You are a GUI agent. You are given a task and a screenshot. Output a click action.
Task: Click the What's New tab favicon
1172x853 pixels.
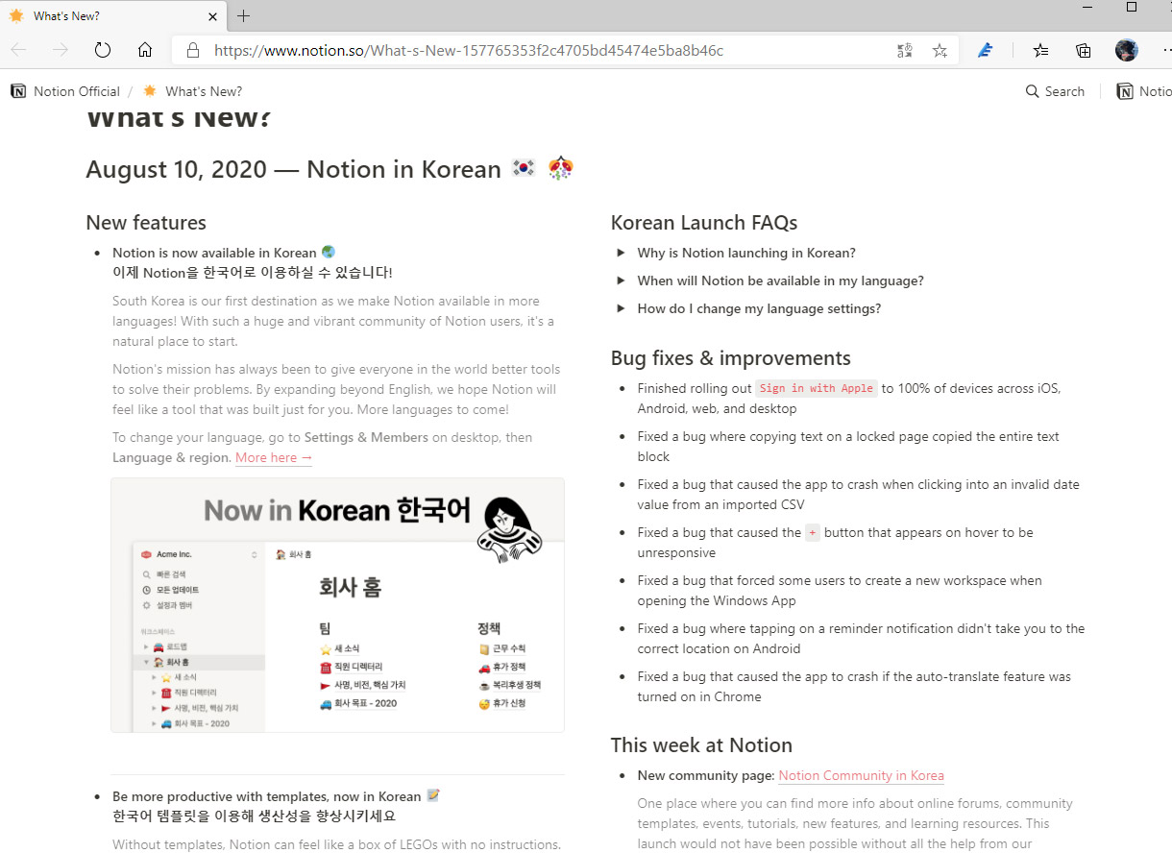(x=16, y=15)
